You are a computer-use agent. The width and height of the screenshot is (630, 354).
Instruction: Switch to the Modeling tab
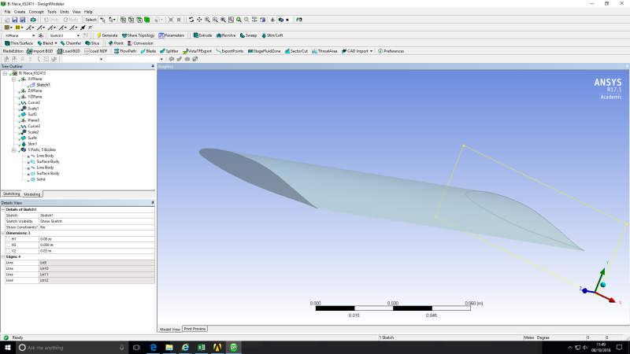click(31, 194)
